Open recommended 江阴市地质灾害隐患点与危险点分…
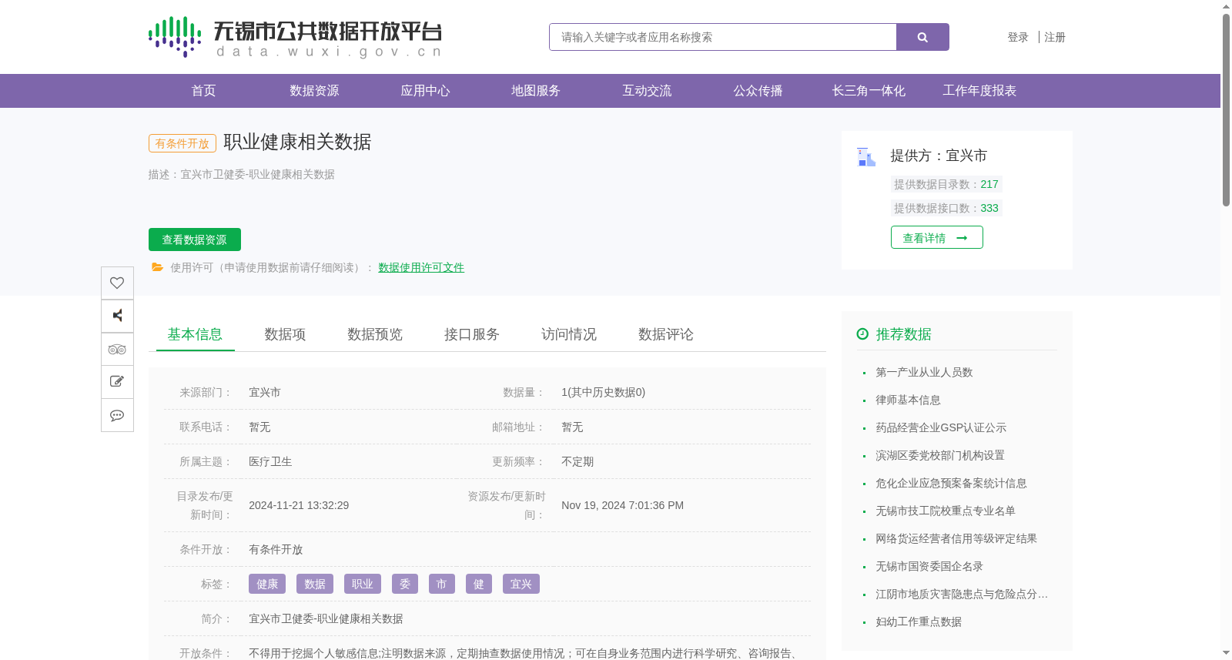1232x660 pixels. (962, 594)
